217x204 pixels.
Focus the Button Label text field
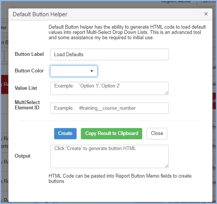[x=109, y=54]
